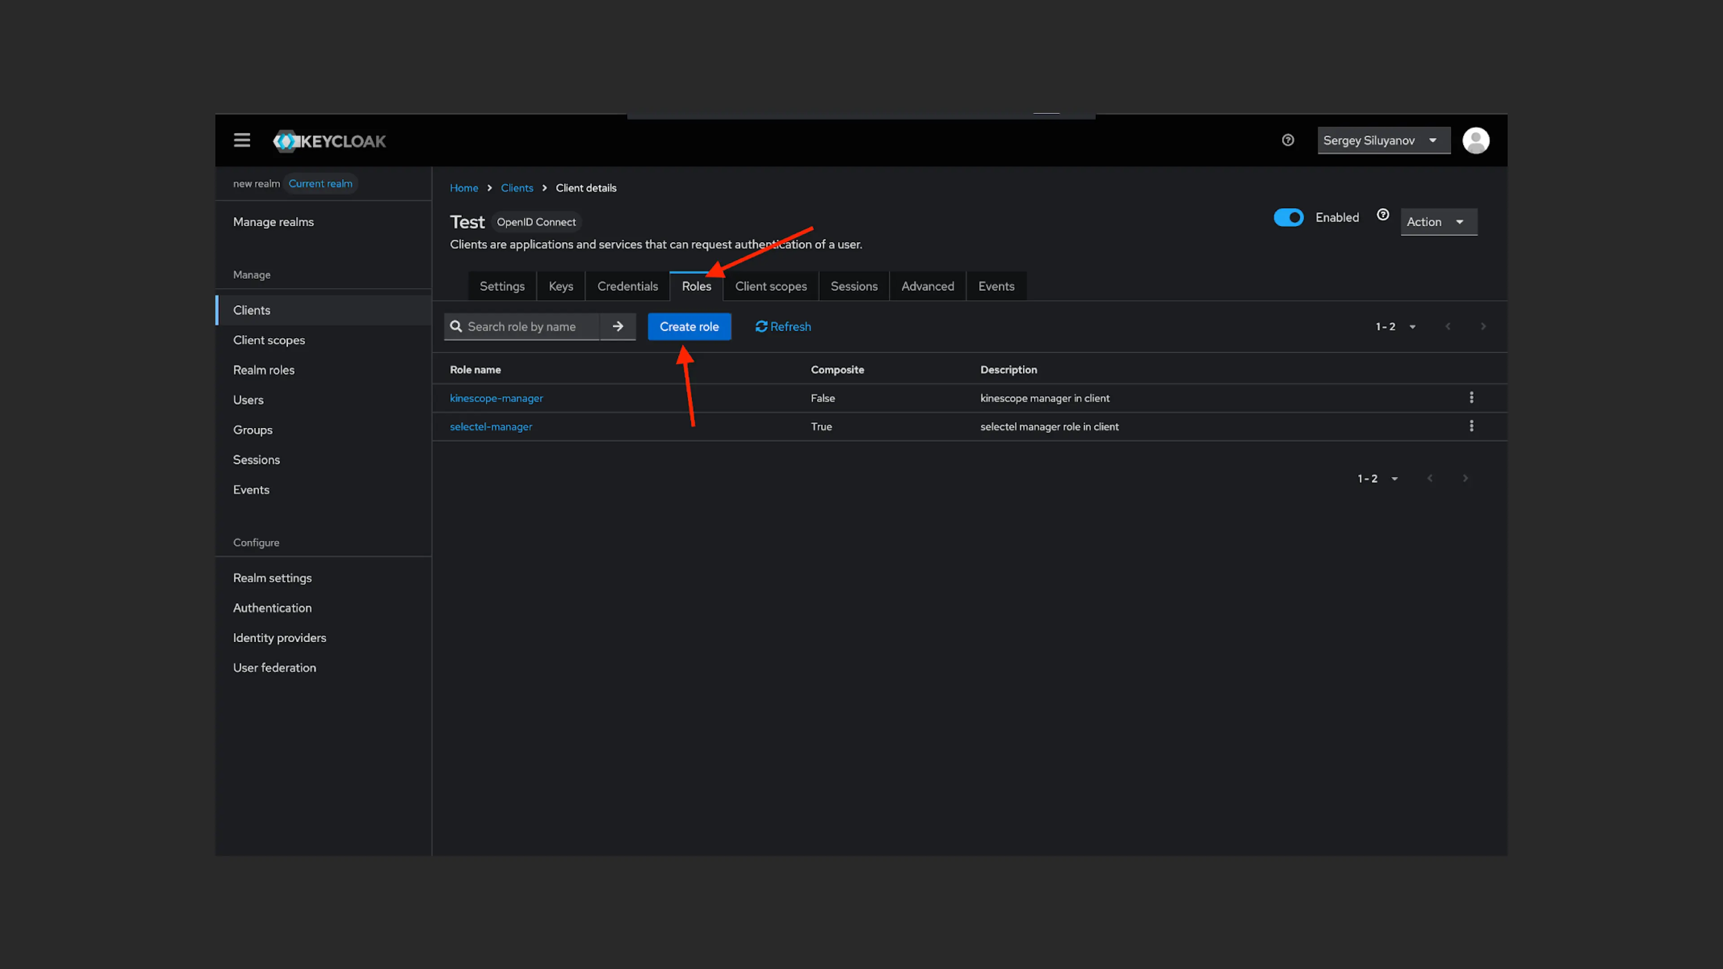This screenshot has height=969, width=1723.
Task: Submit role search with arrow button
Action: click(617, 326)
